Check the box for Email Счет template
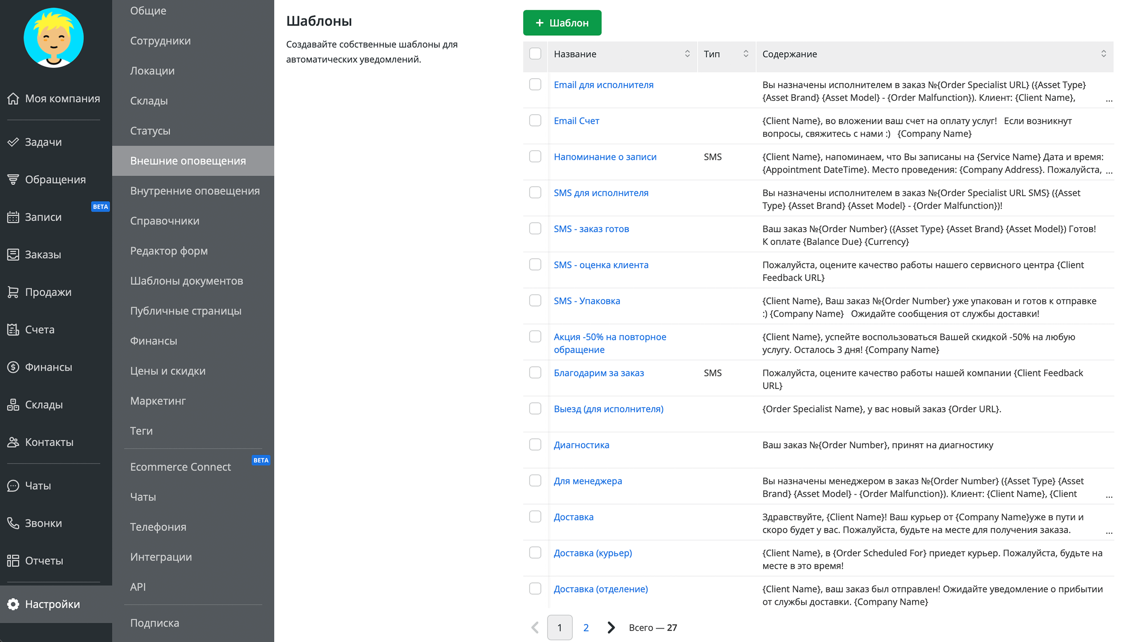Viewport: 1141px width, 642px height. coord(535,120)
